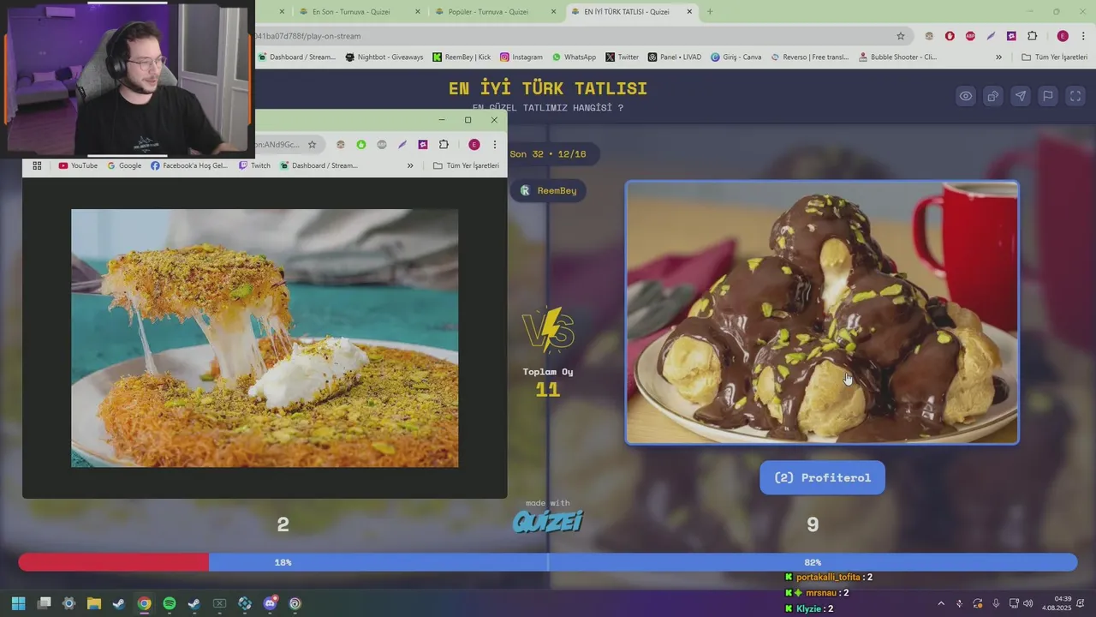Click the red 18% section of vote bar
This screenshot has height=617, width=1096.
[113, 562]
